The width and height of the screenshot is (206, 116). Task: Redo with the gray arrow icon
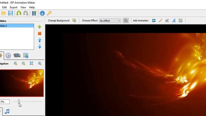coord(26,13)
